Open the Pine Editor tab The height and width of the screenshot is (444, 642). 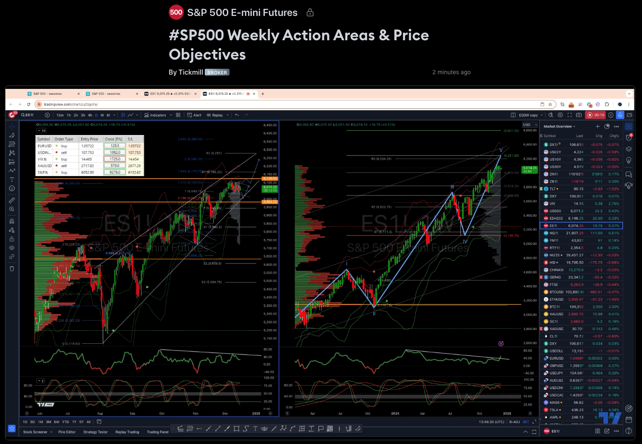tap(67, 432)
